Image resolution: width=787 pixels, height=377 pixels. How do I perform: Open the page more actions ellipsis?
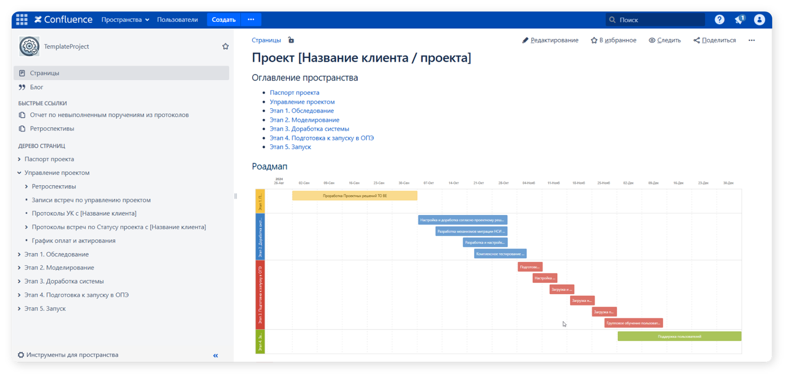[752, 40]
